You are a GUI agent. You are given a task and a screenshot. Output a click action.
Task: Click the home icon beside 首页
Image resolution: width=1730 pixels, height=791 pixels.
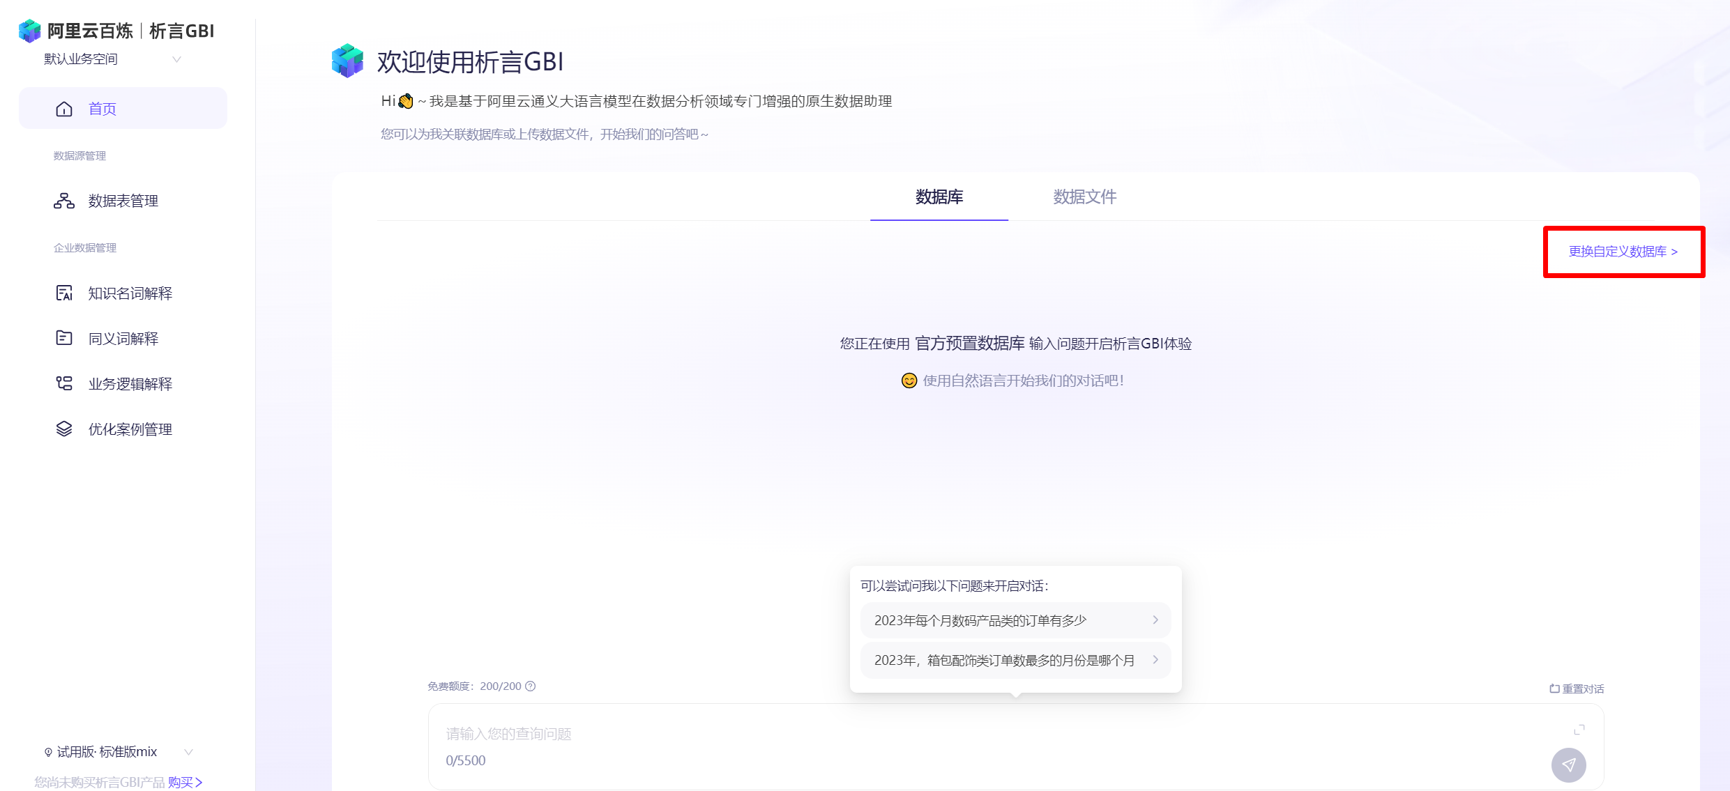click(x=64, y=109)
